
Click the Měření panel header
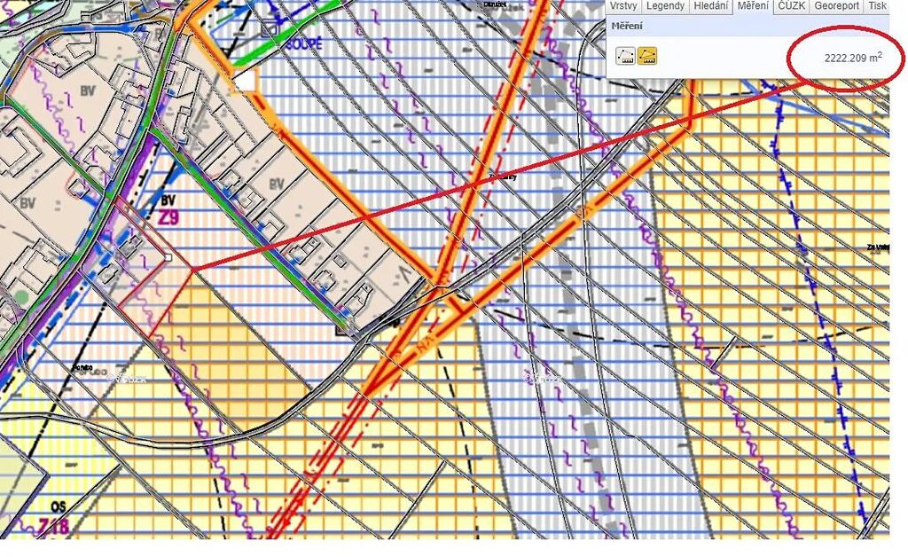(x=628, y=27)
